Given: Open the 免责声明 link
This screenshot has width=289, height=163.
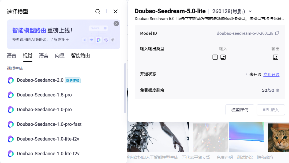Looking at the screenshot, I should point(225,157).
